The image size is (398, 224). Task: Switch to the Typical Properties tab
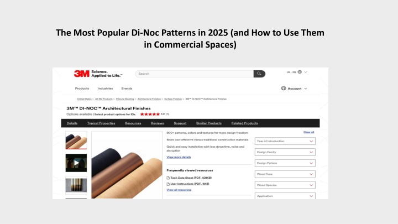pyautogui.click(x=101, y=123)
